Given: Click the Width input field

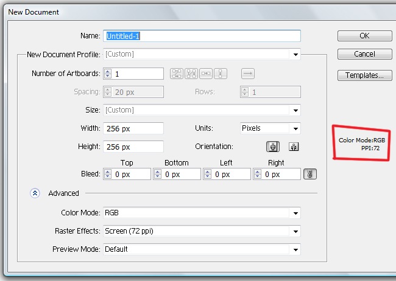Looking at the screenshot, I should click(x=133, y=128).
